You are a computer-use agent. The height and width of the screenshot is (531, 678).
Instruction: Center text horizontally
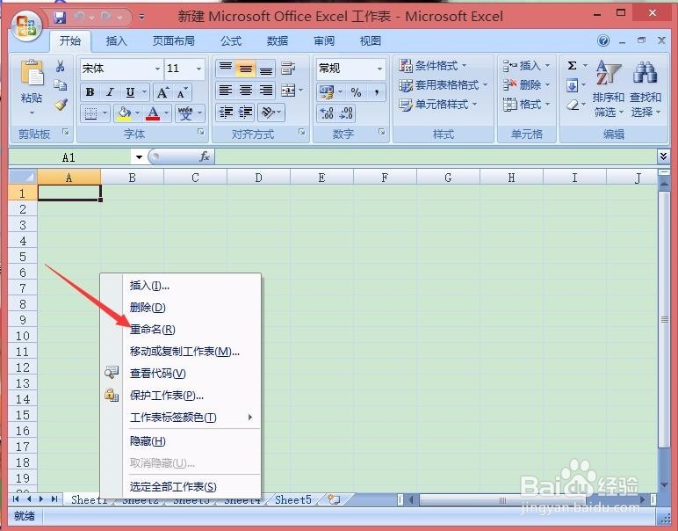246,91
